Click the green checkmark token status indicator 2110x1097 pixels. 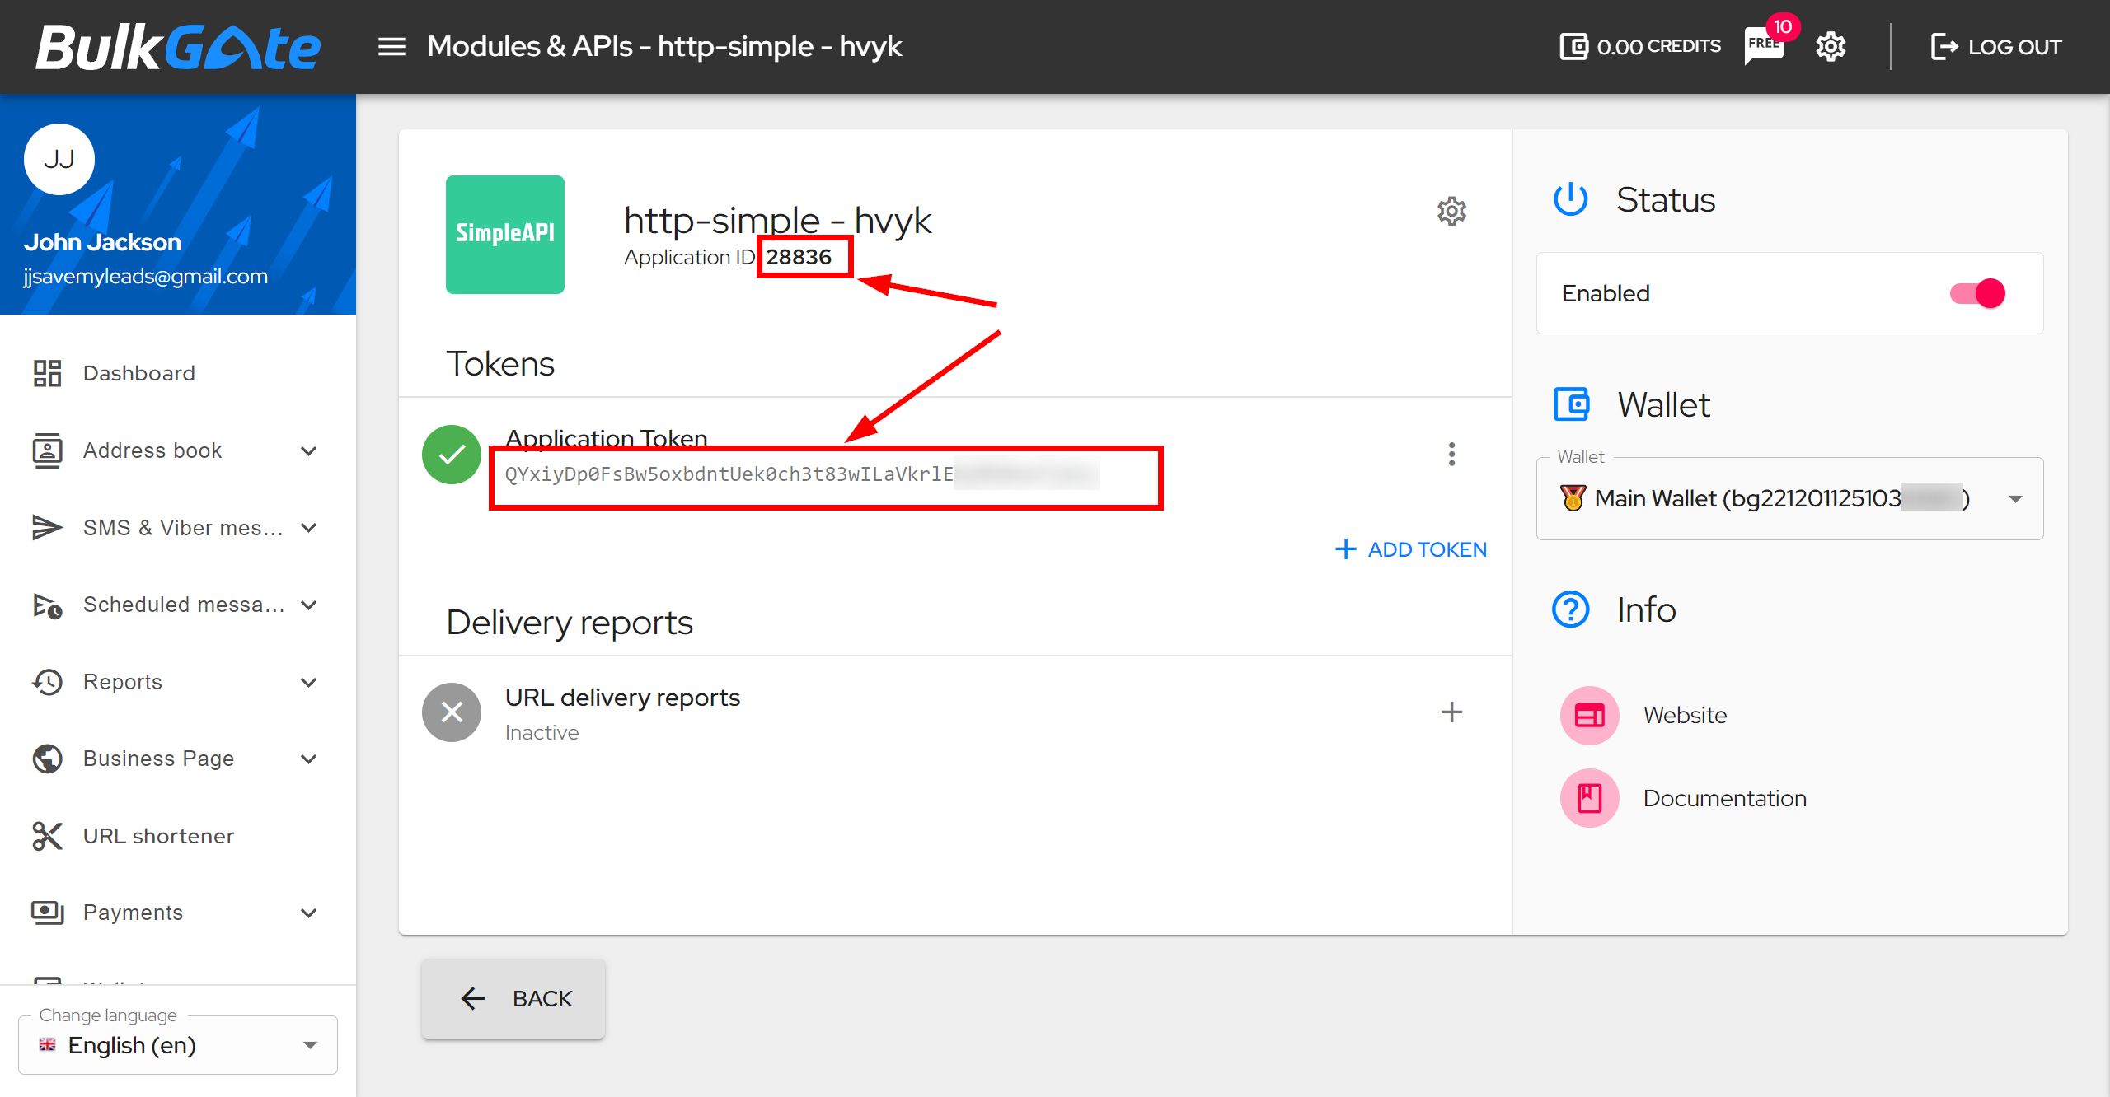tap(452, 455)
